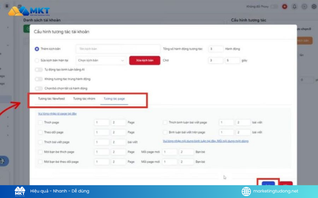Click the Vietnam flag language icon

coord(285,7)
